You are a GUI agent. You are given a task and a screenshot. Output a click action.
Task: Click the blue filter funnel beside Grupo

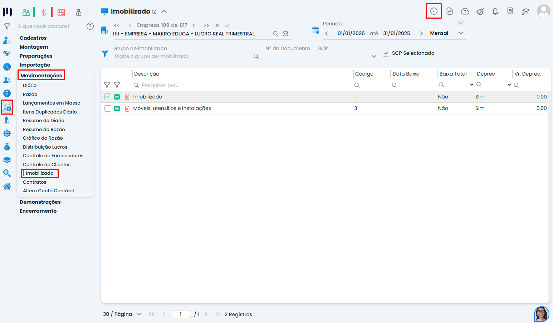tap(105, 53)
